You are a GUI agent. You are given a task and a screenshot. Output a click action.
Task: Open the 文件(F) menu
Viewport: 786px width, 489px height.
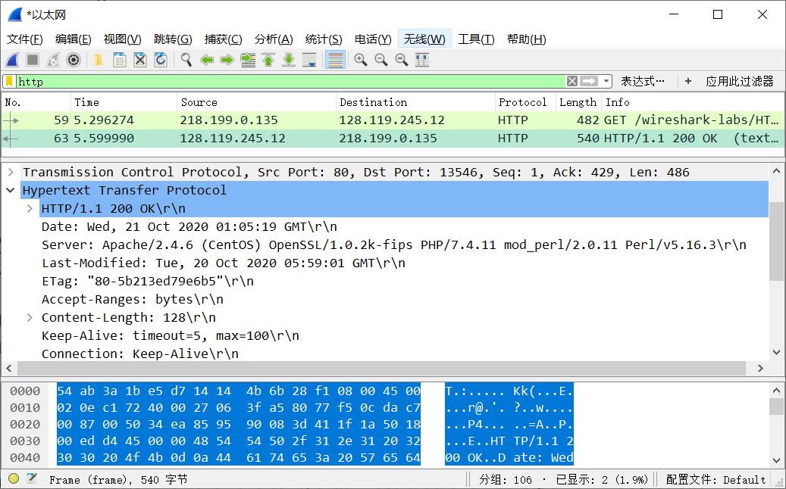pyautogui.click(x=24, y=39)
